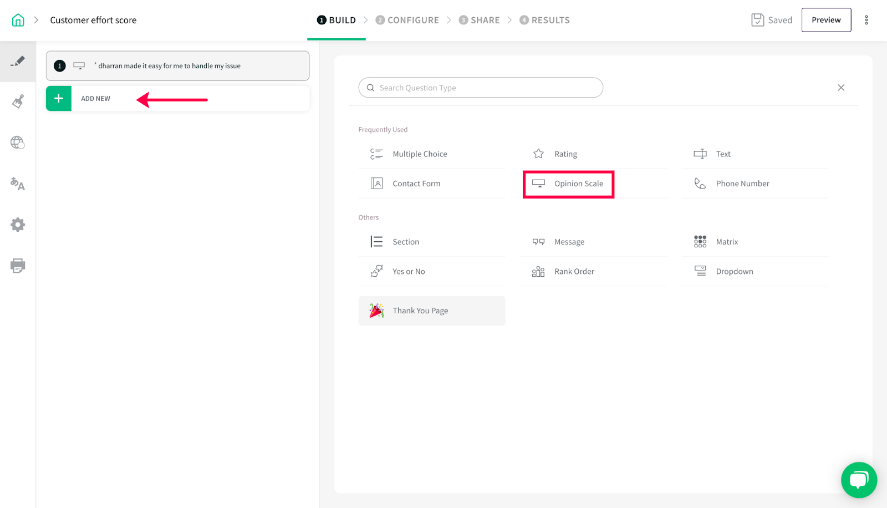The height and width of the screenshot is (508, 887).
Task: Click the Saved status label
Action: coord(780,20)
